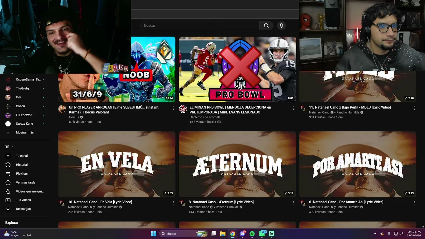Open the volume control in system tray
425x239 pixels.
[401, 234]
